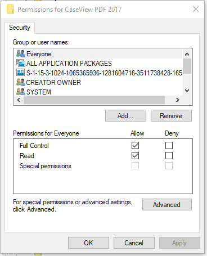
Task: Confirm with the OK button
Action: click(88, 243)
